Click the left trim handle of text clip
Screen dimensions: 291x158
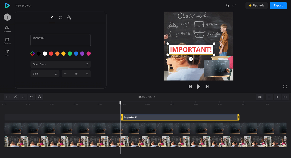(122, 117)
